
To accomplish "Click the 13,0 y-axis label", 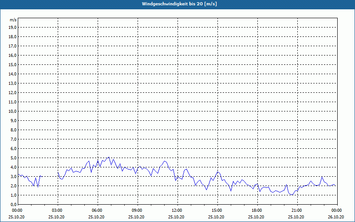I will [x=12, y=83].
